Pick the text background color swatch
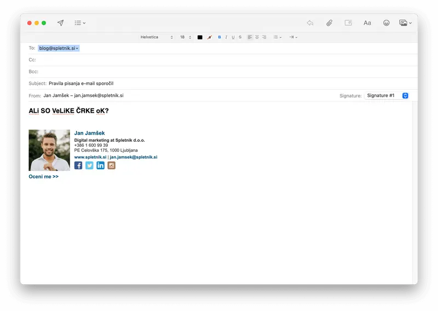 coord(210,37)
